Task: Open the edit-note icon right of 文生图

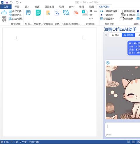Action: (x=139, y=35)
